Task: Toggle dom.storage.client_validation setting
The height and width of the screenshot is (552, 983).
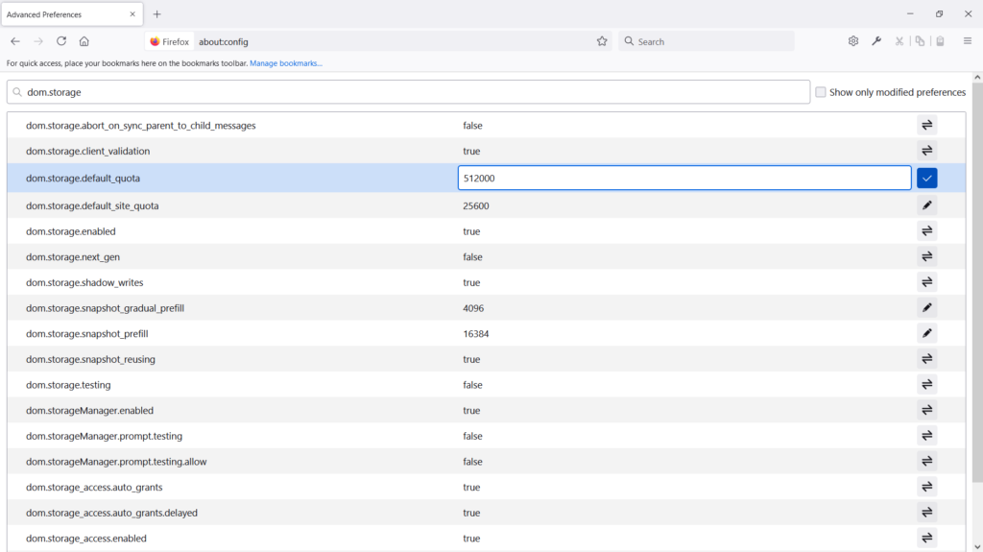Action: tap(926, 151)
